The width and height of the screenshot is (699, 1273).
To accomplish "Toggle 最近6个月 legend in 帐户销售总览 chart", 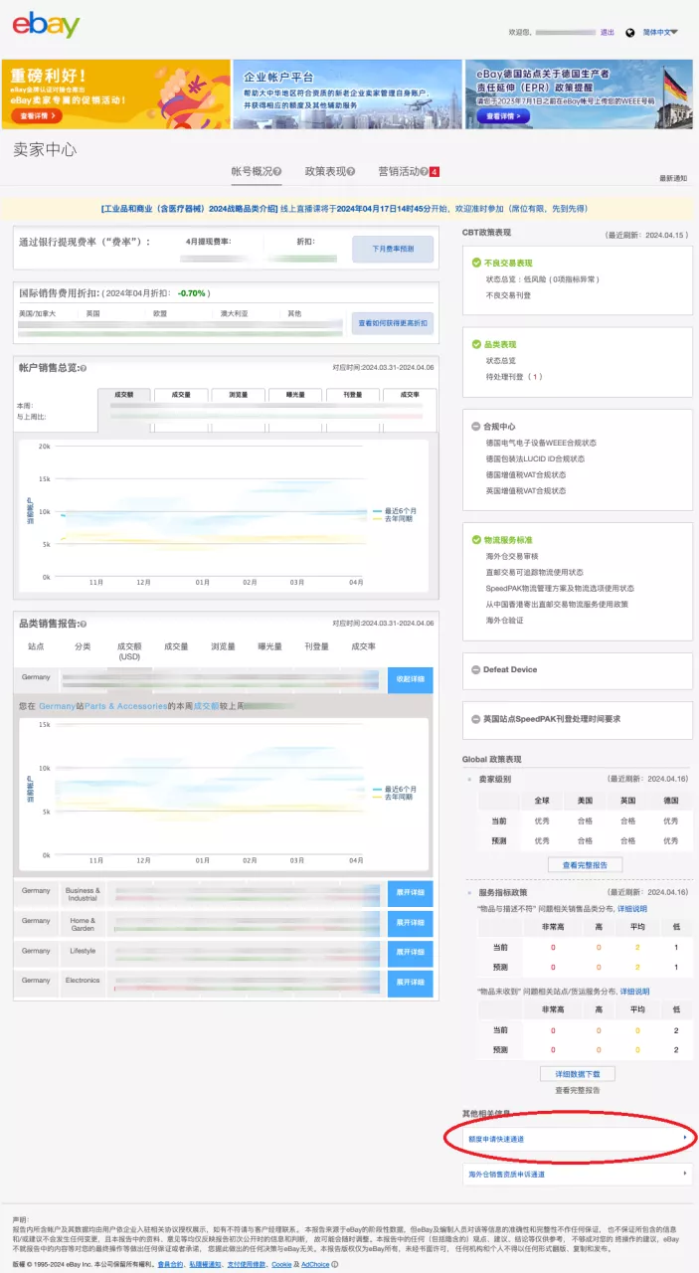I will click(394, 510).
